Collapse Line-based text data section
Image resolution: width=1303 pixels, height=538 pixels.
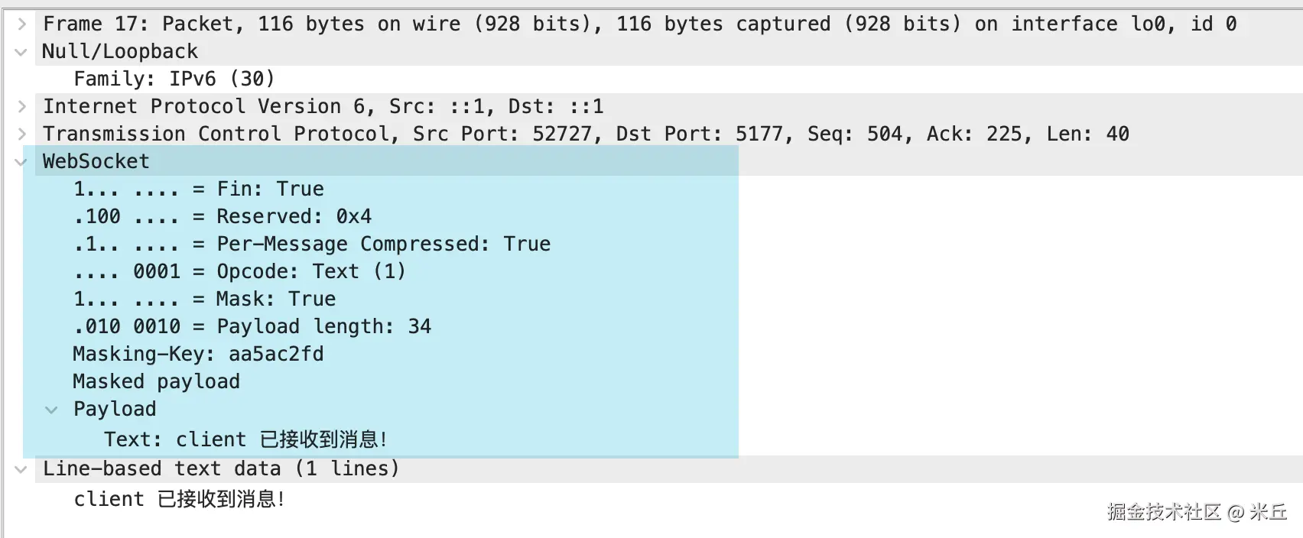[21, 469]
